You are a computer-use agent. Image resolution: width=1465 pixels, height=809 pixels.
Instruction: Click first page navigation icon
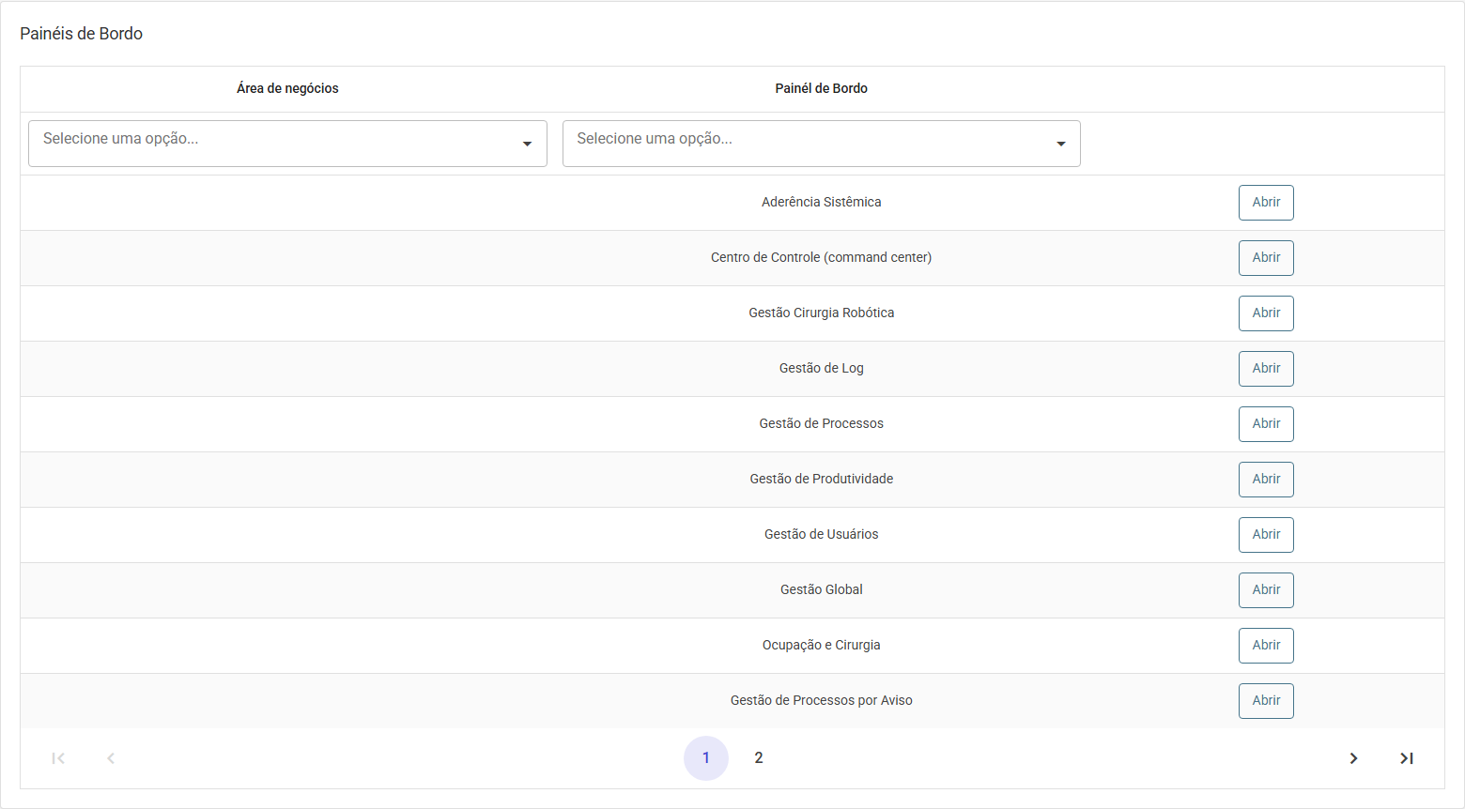58,758
